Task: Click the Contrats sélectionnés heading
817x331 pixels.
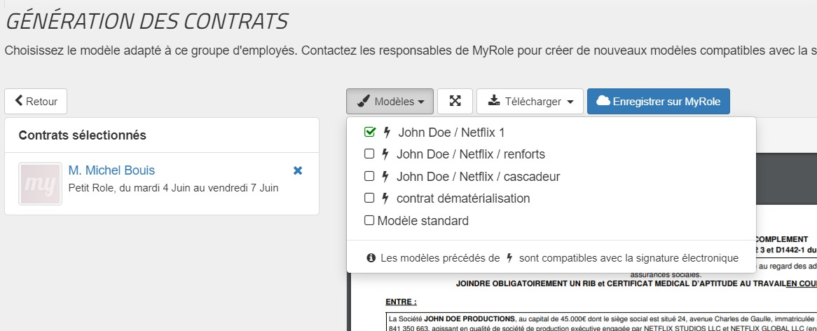Action: tap(82, 135)
